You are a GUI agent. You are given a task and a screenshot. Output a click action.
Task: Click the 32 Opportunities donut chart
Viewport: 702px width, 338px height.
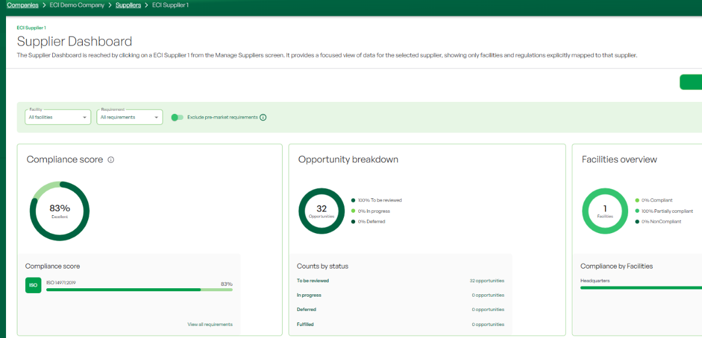(x=322, y=211)
